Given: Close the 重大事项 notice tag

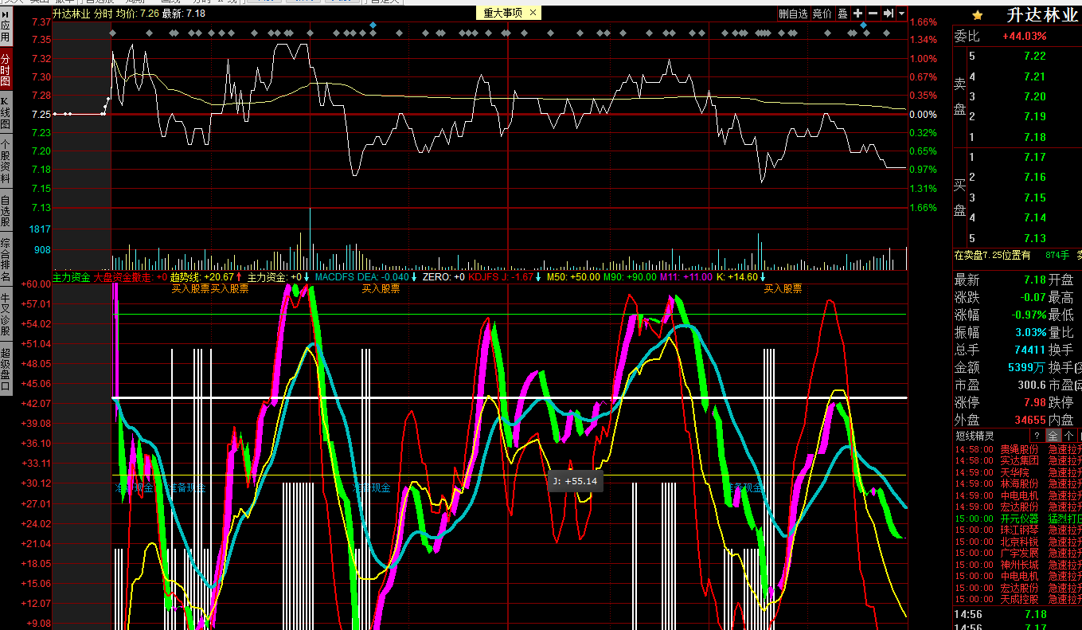Looking at the screenshot, I should tap(533, 13).
